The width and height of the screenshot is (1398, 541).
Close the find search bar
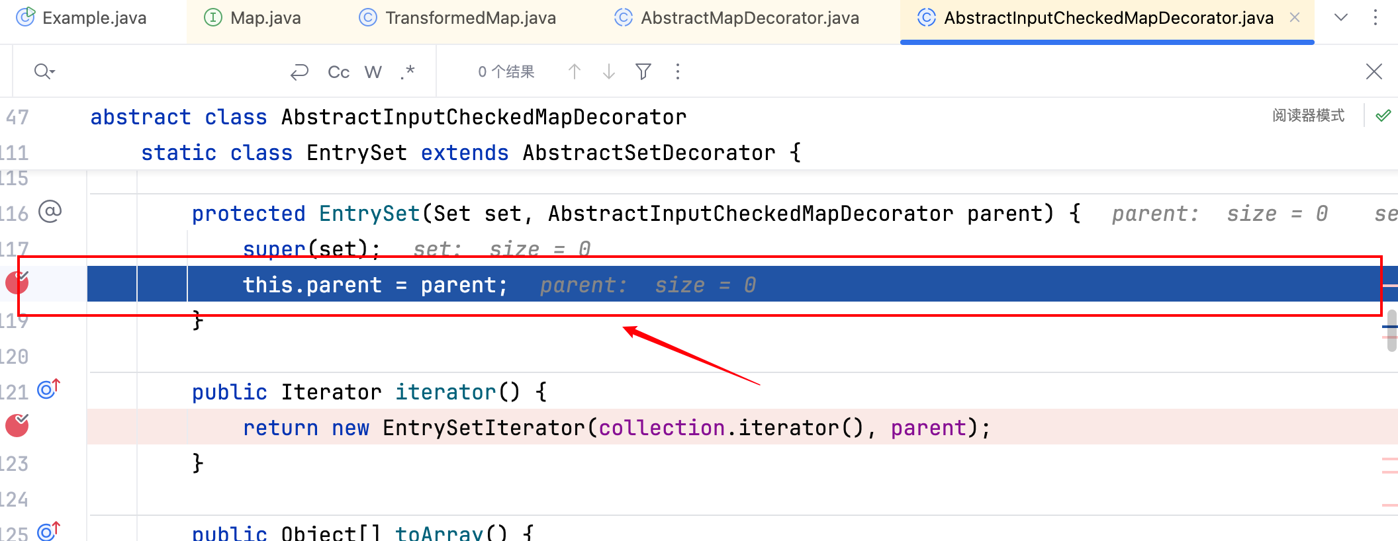click(1374, 71)
